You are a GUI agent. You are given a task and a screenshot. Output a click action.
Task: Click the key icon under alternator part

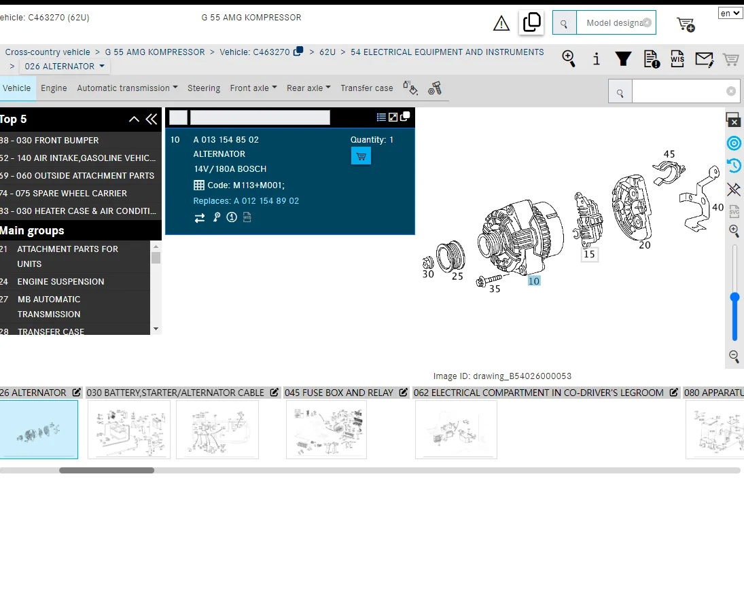(x=216, y=217)
